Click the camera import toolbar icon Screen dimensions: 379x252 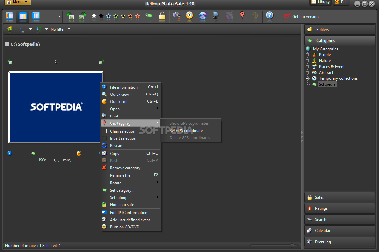(x=176, y=16)
